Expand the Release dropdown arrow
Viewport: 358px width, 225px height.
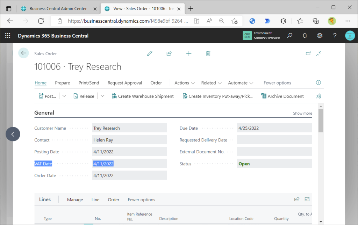point(102,96)
